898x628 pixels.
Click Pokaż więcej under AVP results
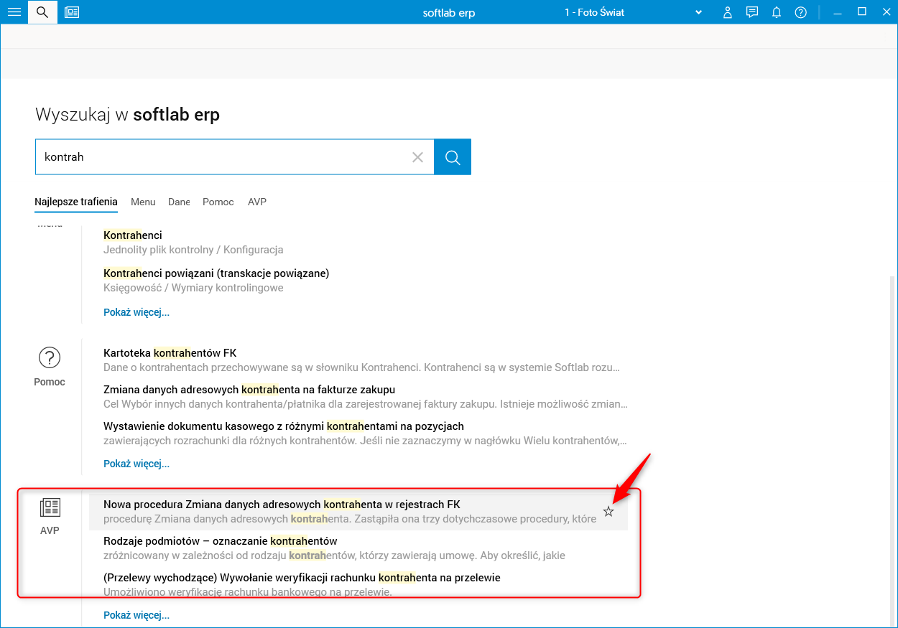pyautogui.click(x=136, y=615)
